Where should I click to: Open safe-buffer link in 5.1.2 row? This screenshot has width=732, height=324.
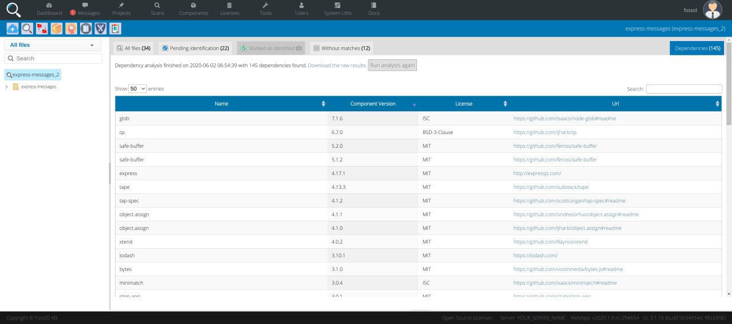point(555,160)
